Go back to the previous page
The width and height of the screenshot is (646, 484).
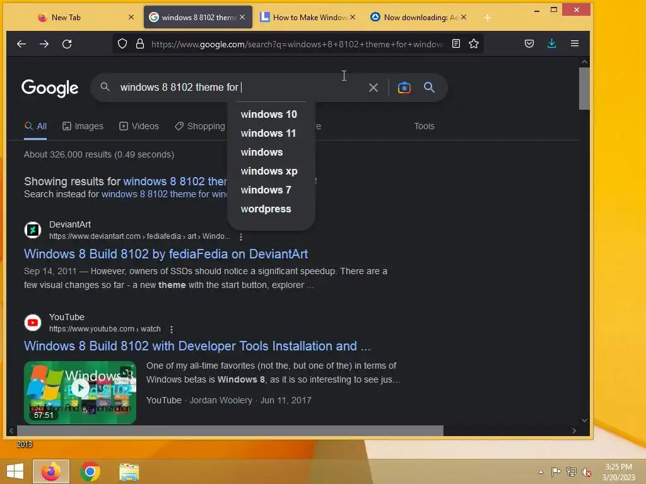pos(21,43)
